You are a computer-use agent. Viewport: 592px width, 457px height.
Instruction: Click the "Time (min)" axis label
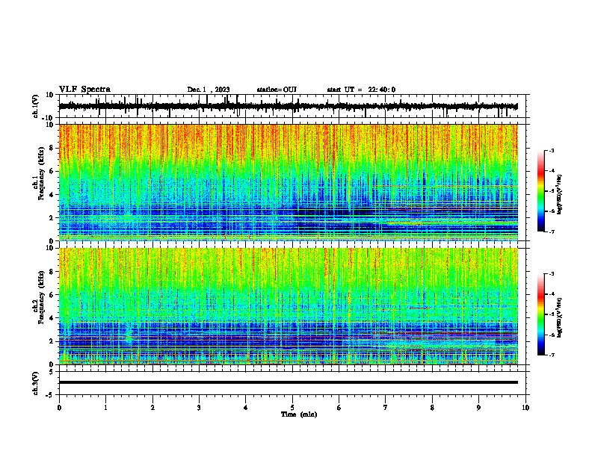299,414
